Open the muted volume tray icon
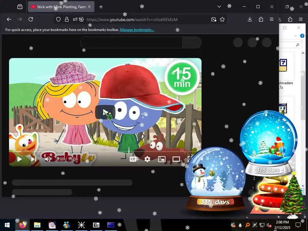This screenshot has height=231, width=308. click(269, 225)
